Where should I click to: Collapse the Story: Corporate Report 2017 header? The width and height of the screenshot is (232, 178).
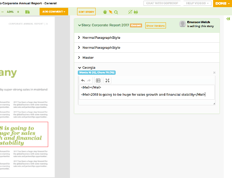point(80,26)
